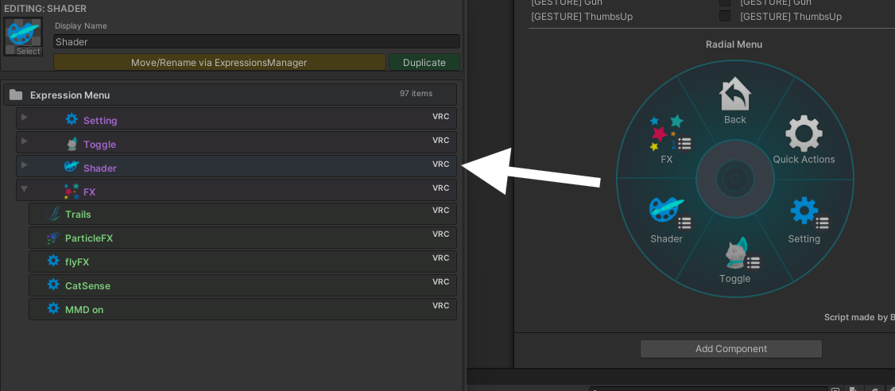This screenshot has height=391, width=895.
Task: Click the palette icon beside Shader row
Action: tap(72, 167)
